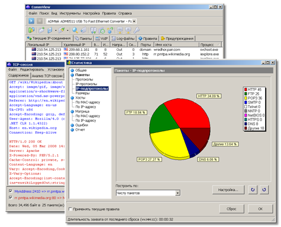Viewport: 281px width, 227px height.
Task: Click the Имя хоста column header
Action: 176,44
